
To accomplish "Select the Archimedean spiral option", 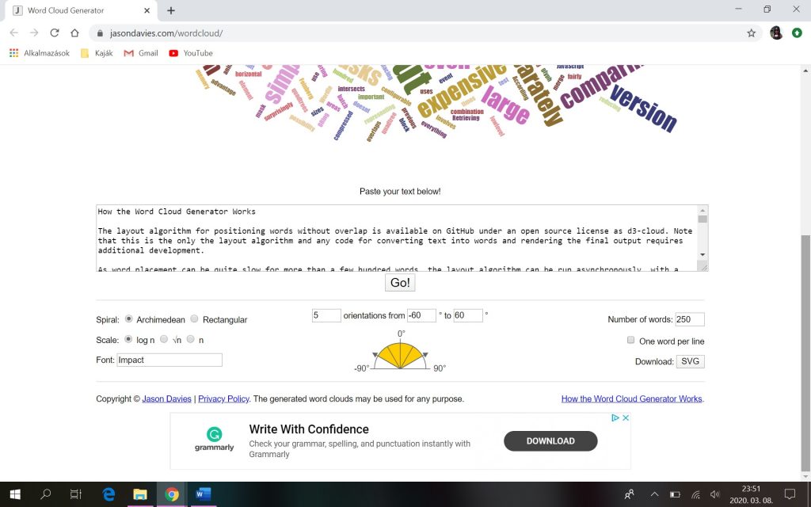I will click(128, 319).
